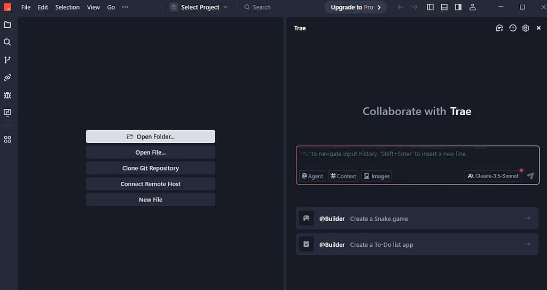547x290 pixels.
Task: Go forward with the right arrow
Action: pos(414,7)
